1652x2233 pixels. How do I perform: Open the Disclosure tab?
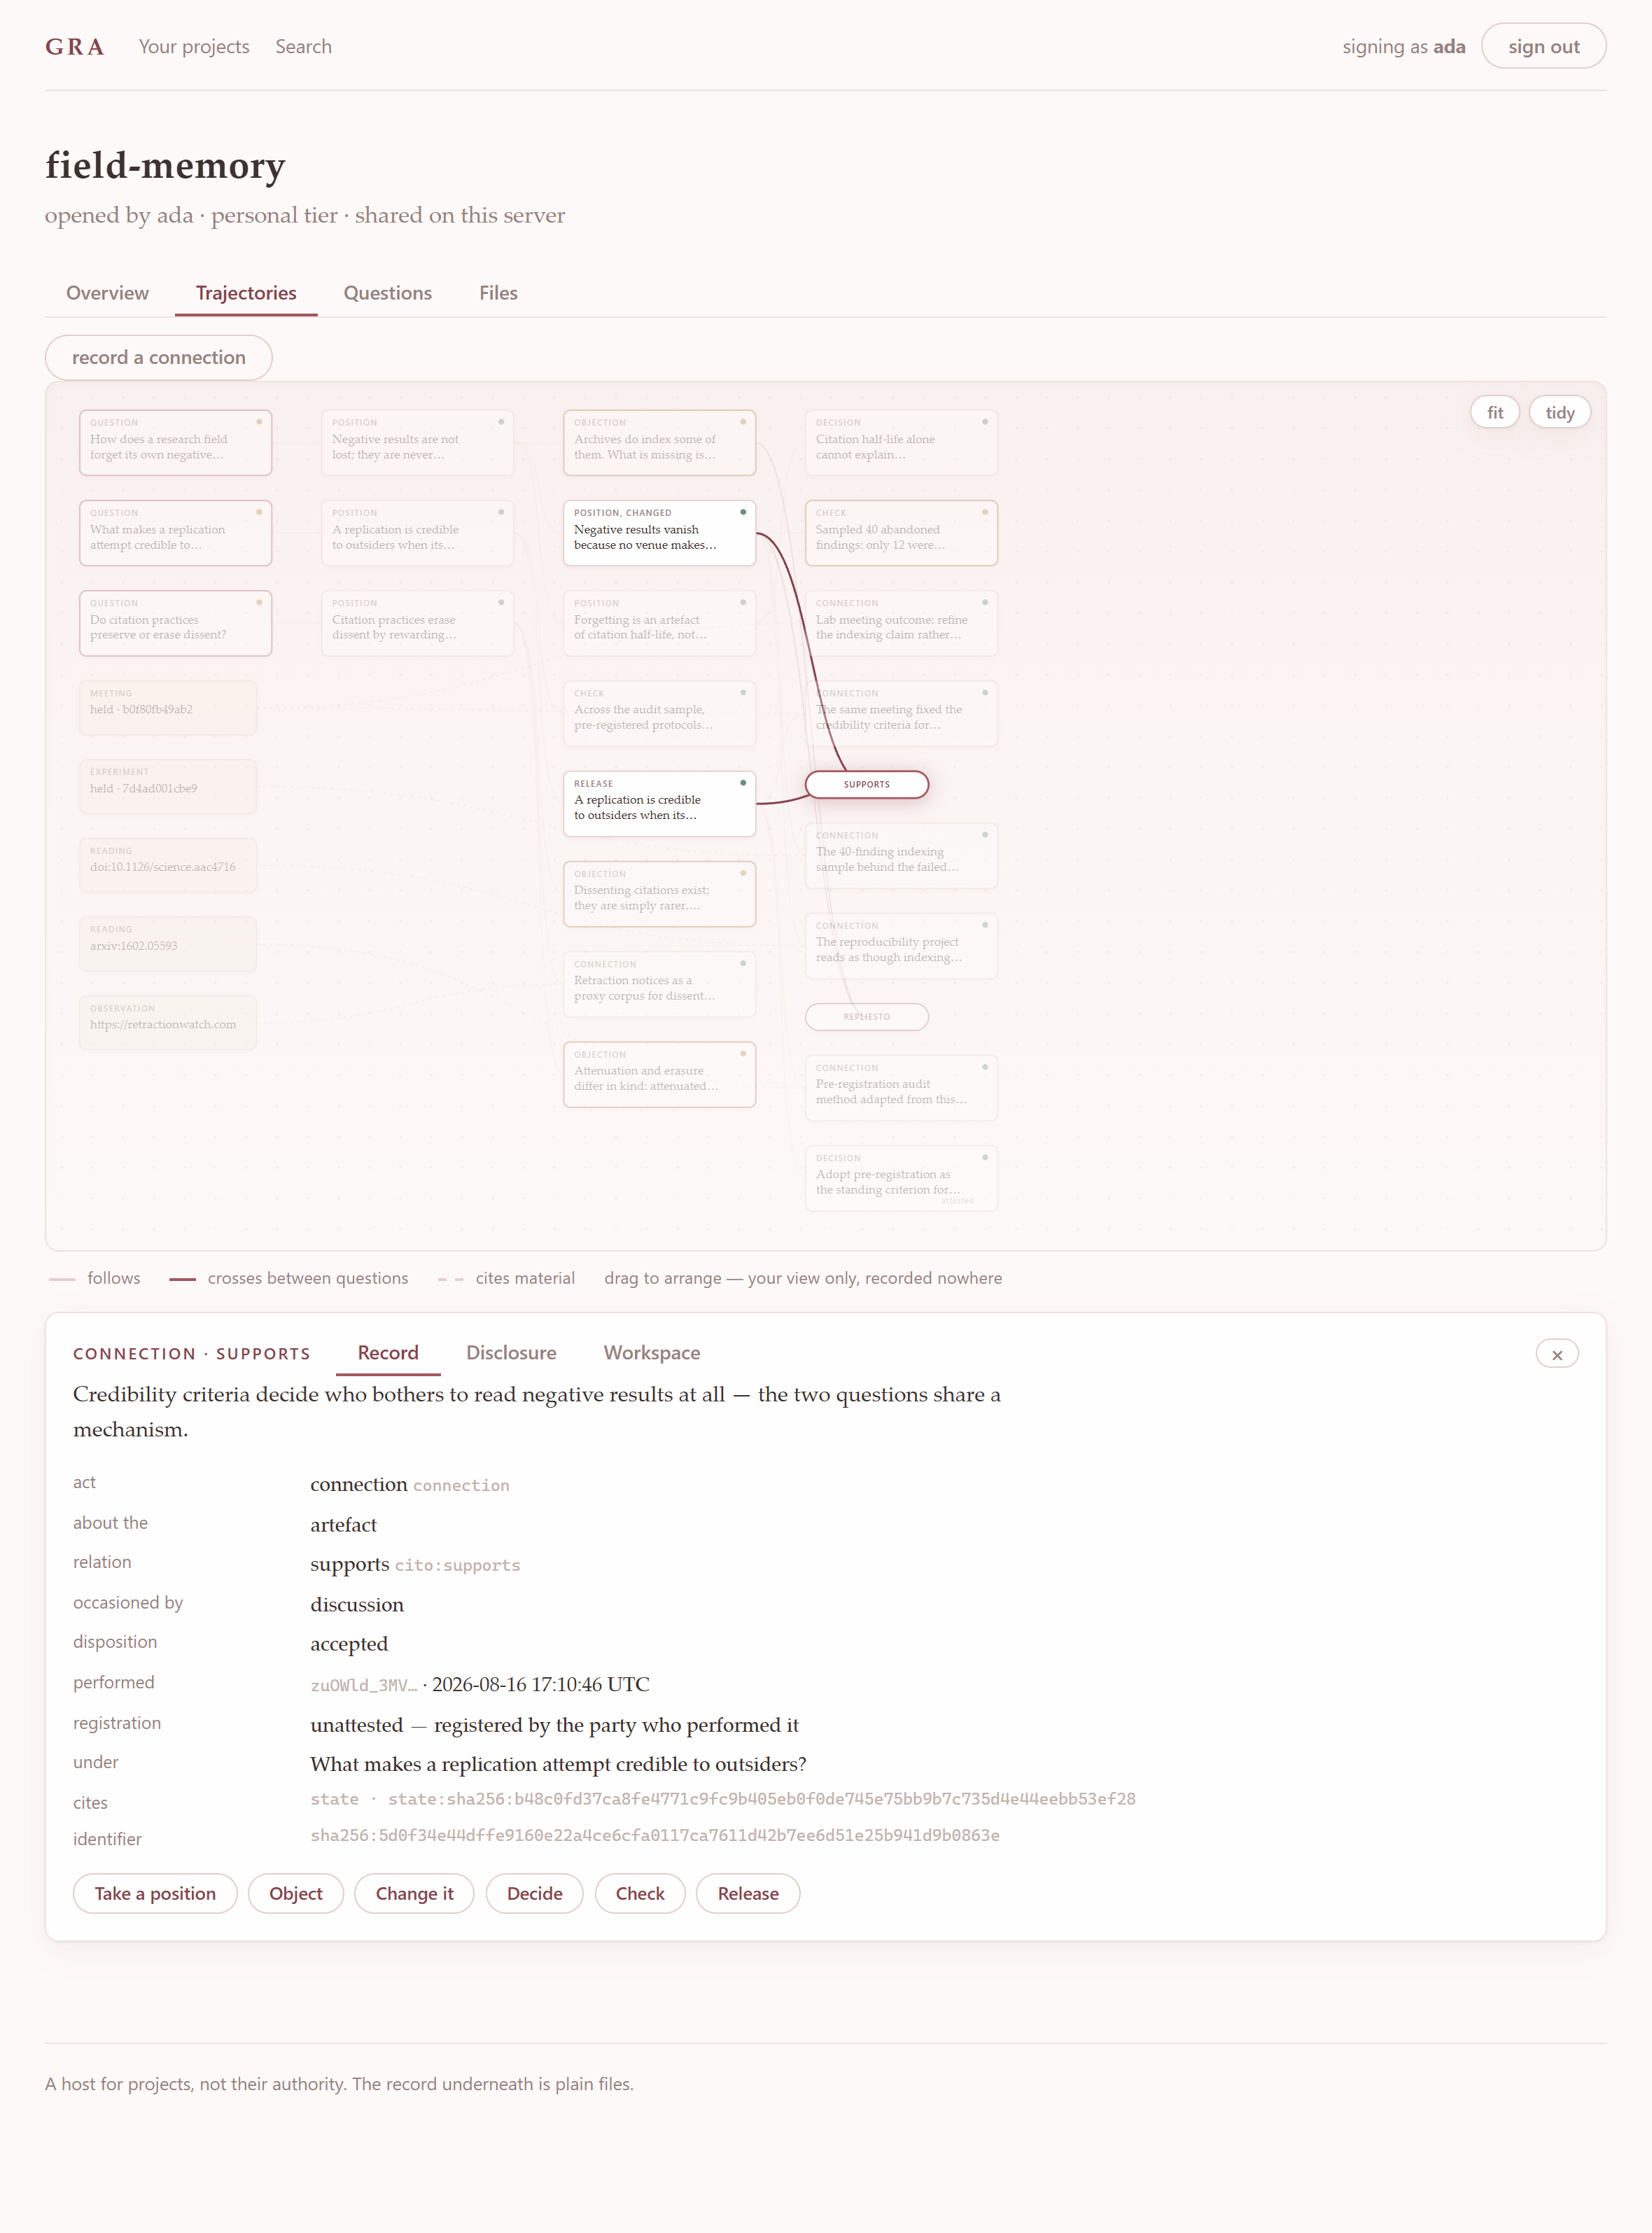click(x=511, y=1353)
